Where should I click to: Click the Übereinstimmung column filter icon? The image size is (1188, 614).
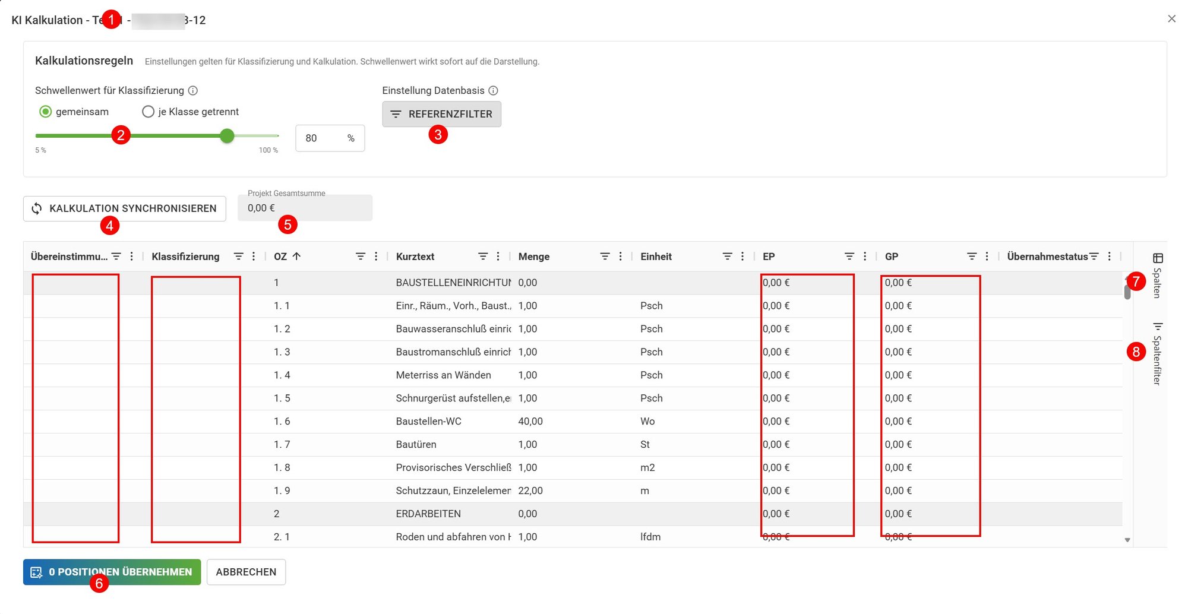(x=116, y=257)
